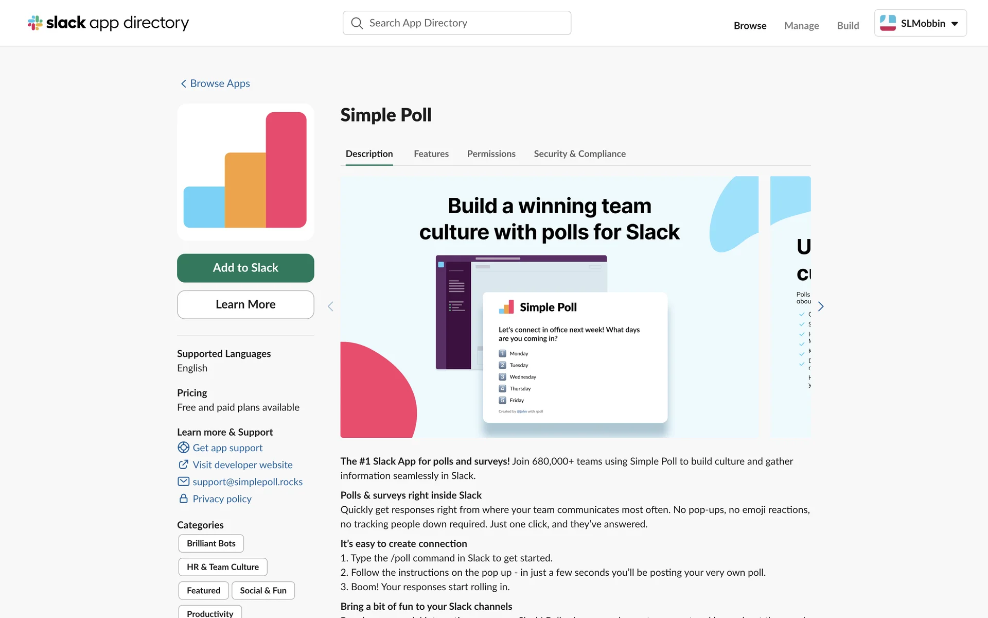Click the Learn More button
The image size is (988, 618).
[245, 304]
